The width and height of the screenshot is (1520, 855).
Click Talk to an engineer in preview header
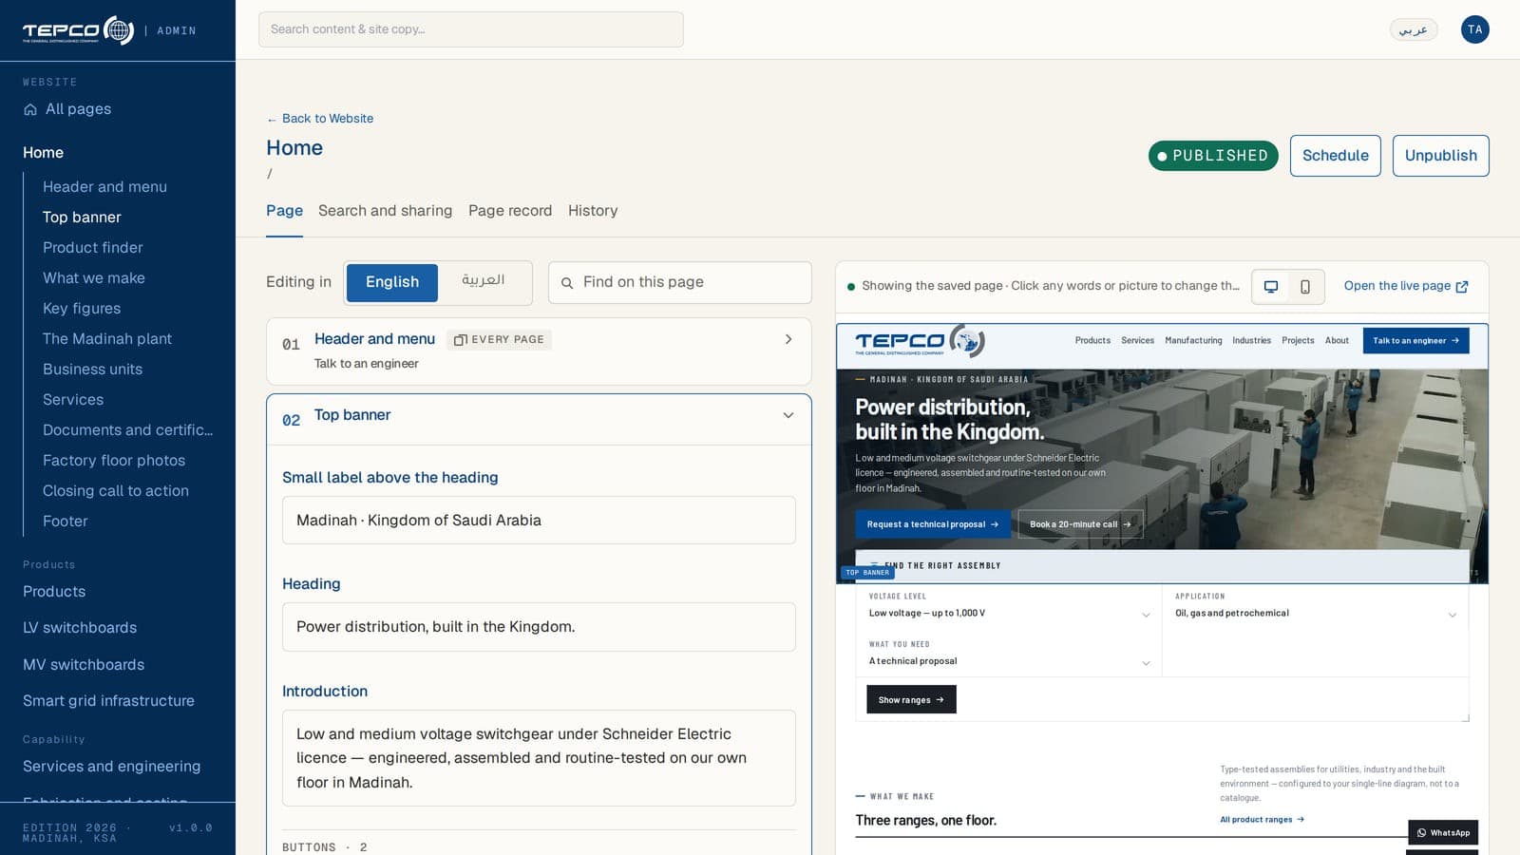click(x=1415, y=340)
